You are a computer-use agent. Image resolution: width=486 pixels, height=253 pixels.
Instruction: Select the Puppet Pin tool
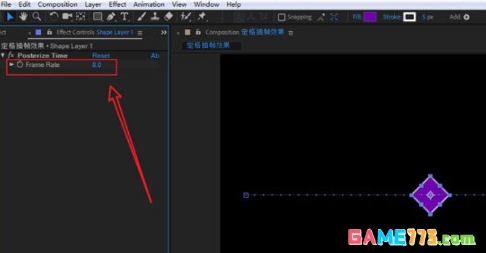pyautogui.click(x=201, y=17)
